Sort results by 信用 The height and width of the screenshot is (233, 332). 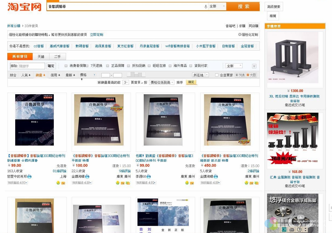point(55,75)
